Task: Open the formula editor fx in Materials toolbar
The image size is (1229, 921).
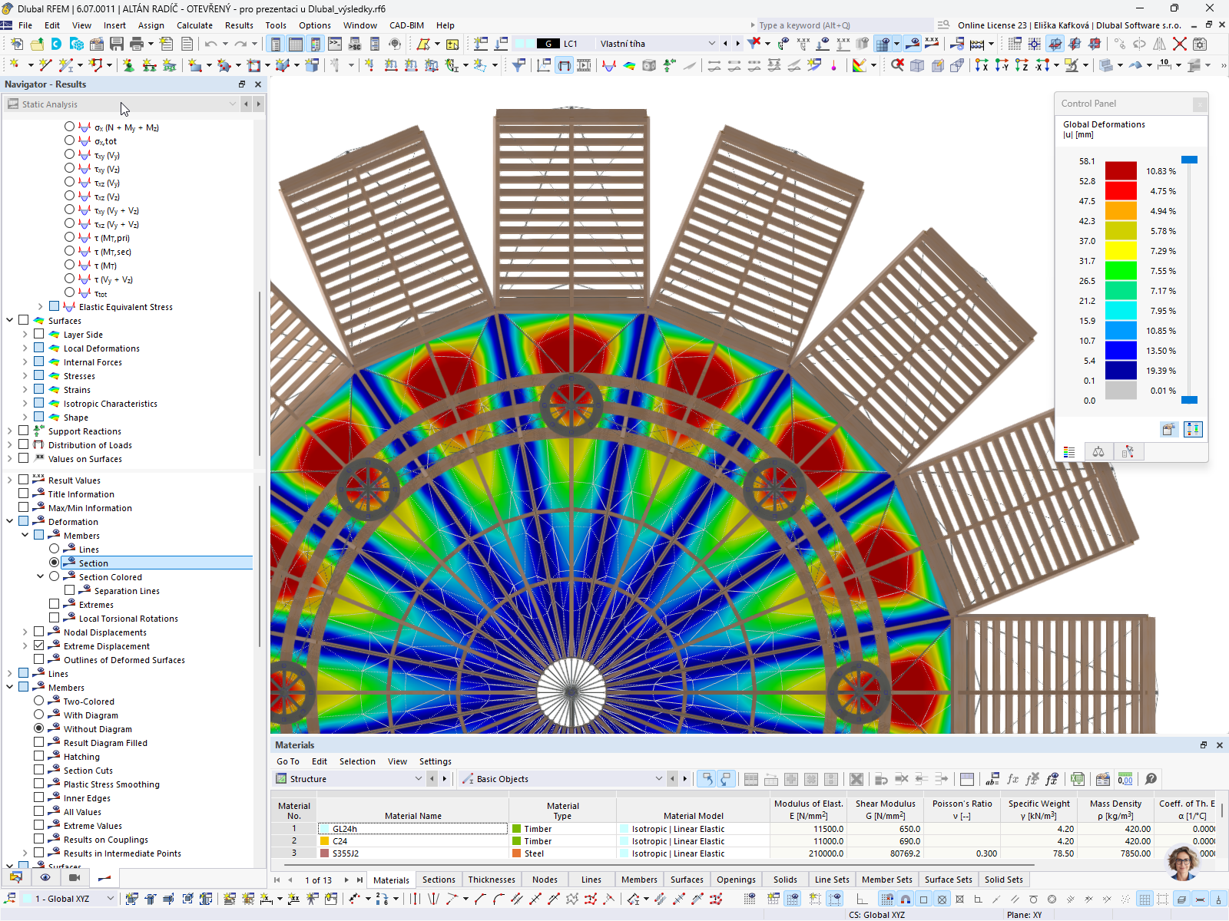Action: pyautogui.click(x=1012, y=779)
